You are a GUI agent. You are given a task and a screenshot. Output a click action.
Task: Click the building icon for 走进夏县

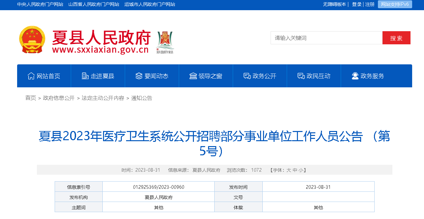(85, 76)
